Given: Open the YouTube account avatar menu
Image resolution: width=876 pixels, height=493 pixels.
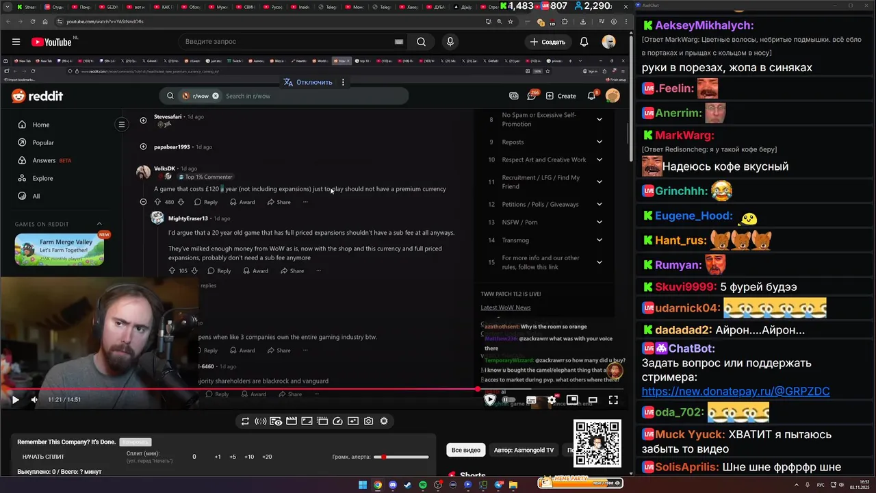Looking at the screenshot, I should click(x=608, y=42).
